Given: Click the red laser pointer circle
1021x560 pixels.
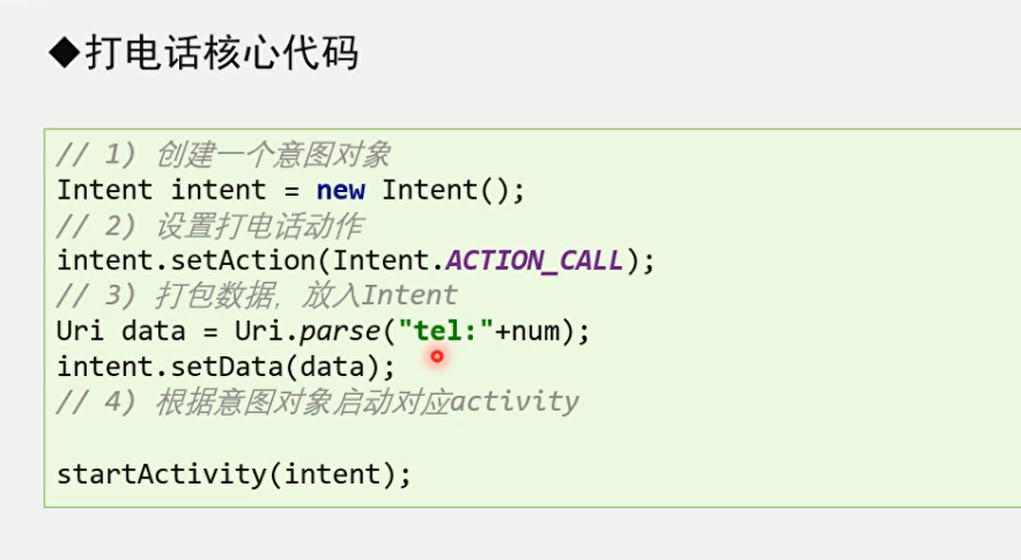Looking at the screenshot, I should pos(437,356).
